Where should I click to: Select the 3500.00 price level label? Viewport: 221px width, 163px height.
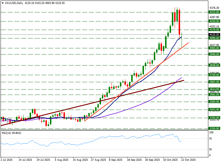[x=214, y=101]
